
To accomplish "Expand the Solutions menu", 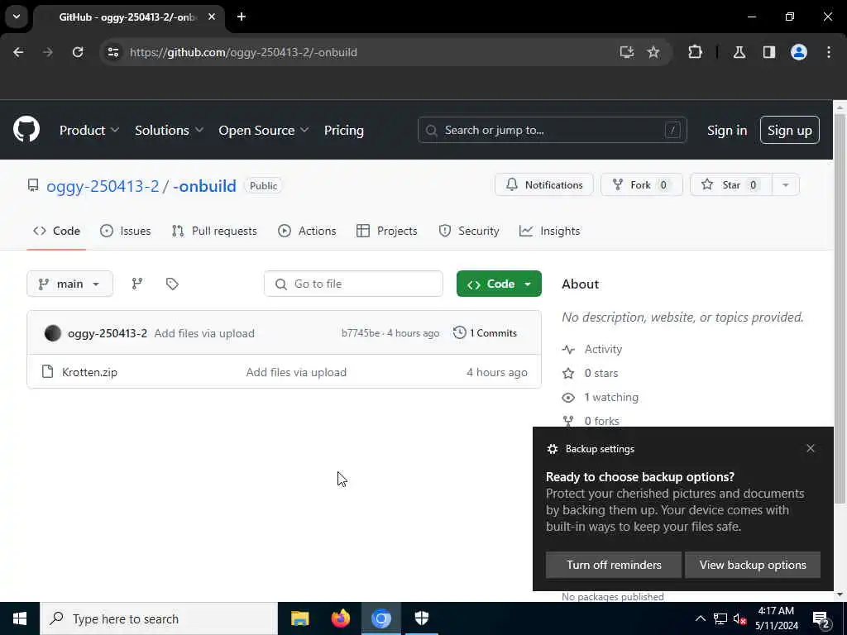I will (x=169, y=130).
